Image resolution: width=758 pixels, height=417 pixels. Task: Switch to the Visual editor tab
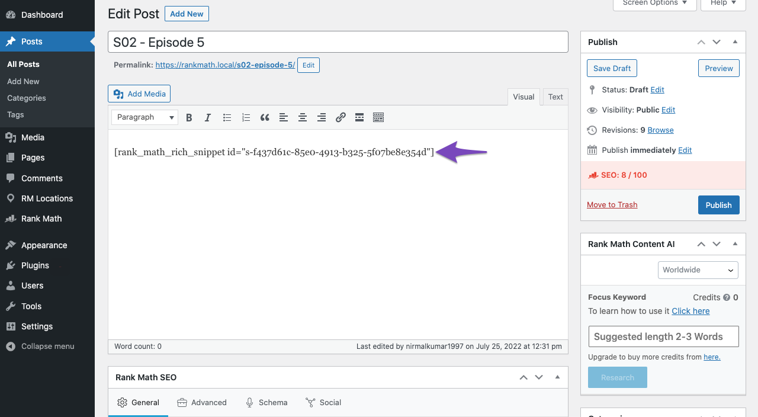click(x=523, y=97)
